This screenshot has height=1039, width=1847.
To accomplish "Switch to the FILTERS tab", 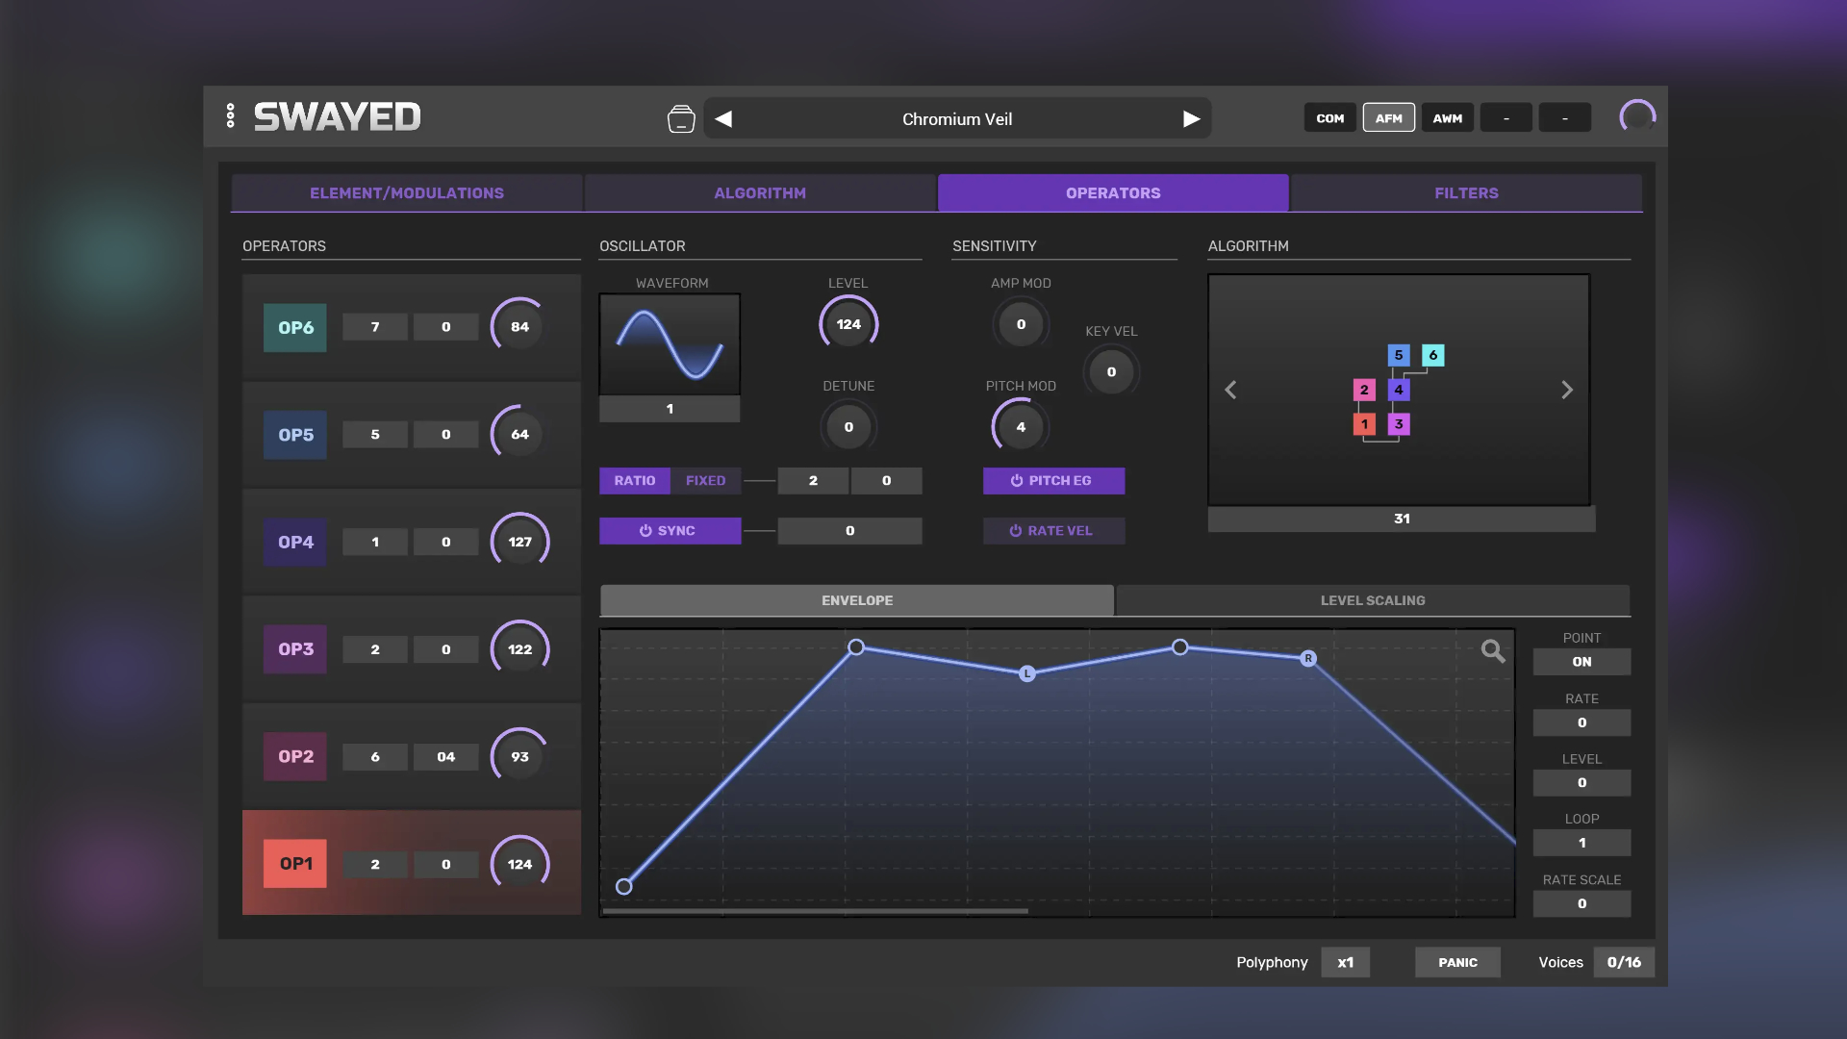I will (x=1466, y=193).
